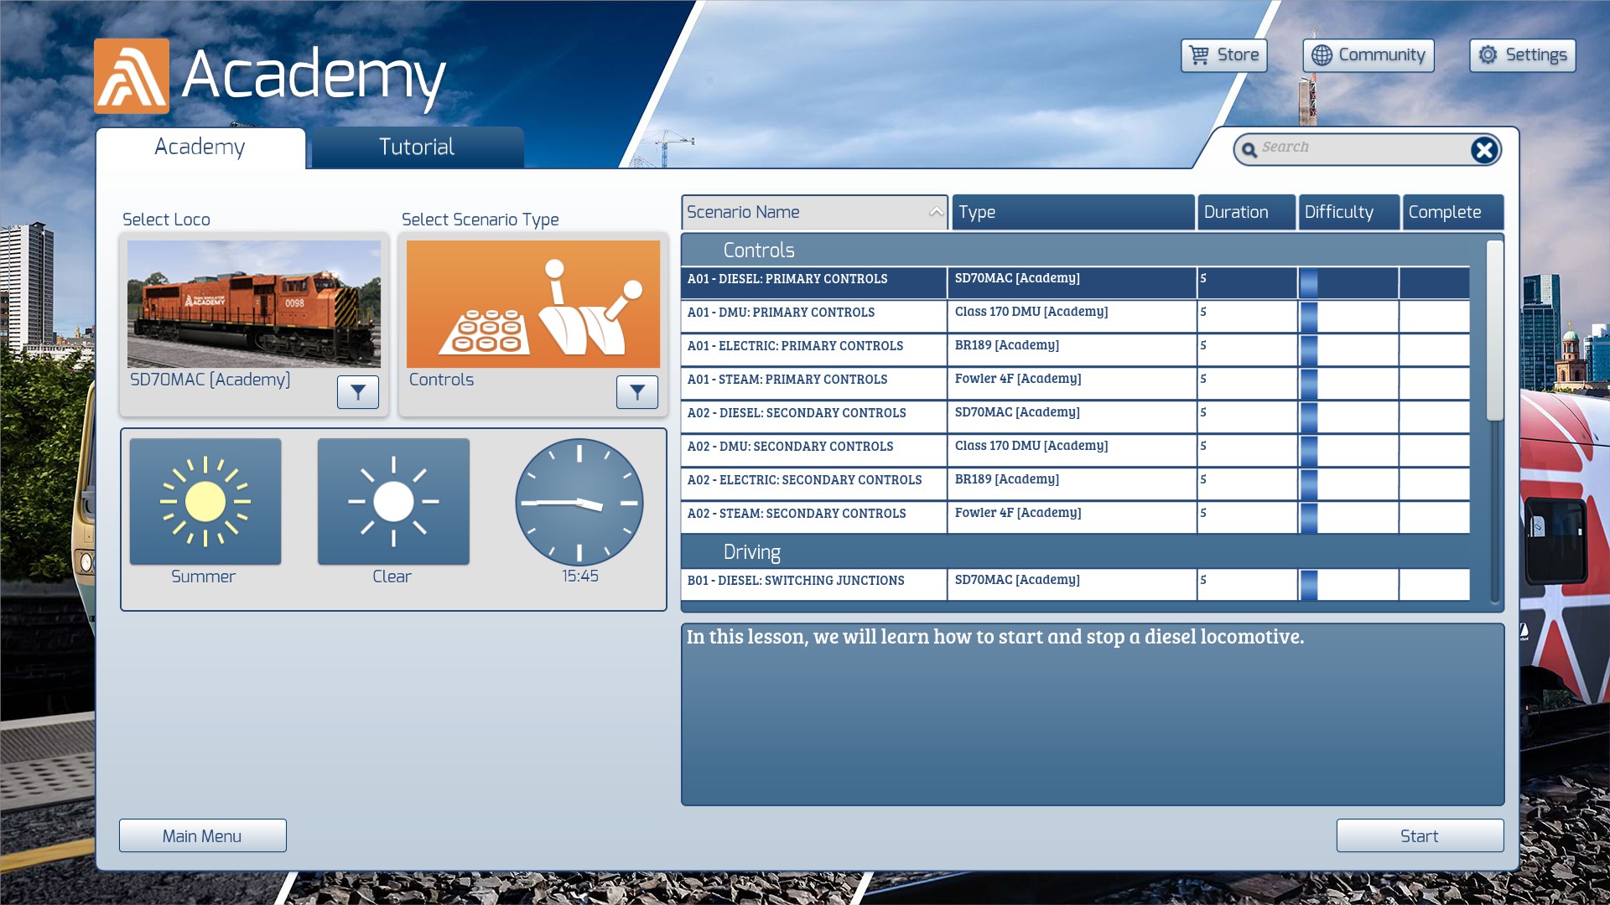Click the 15:45 clock icon
1610x905 pixels.
pos(579,502)
